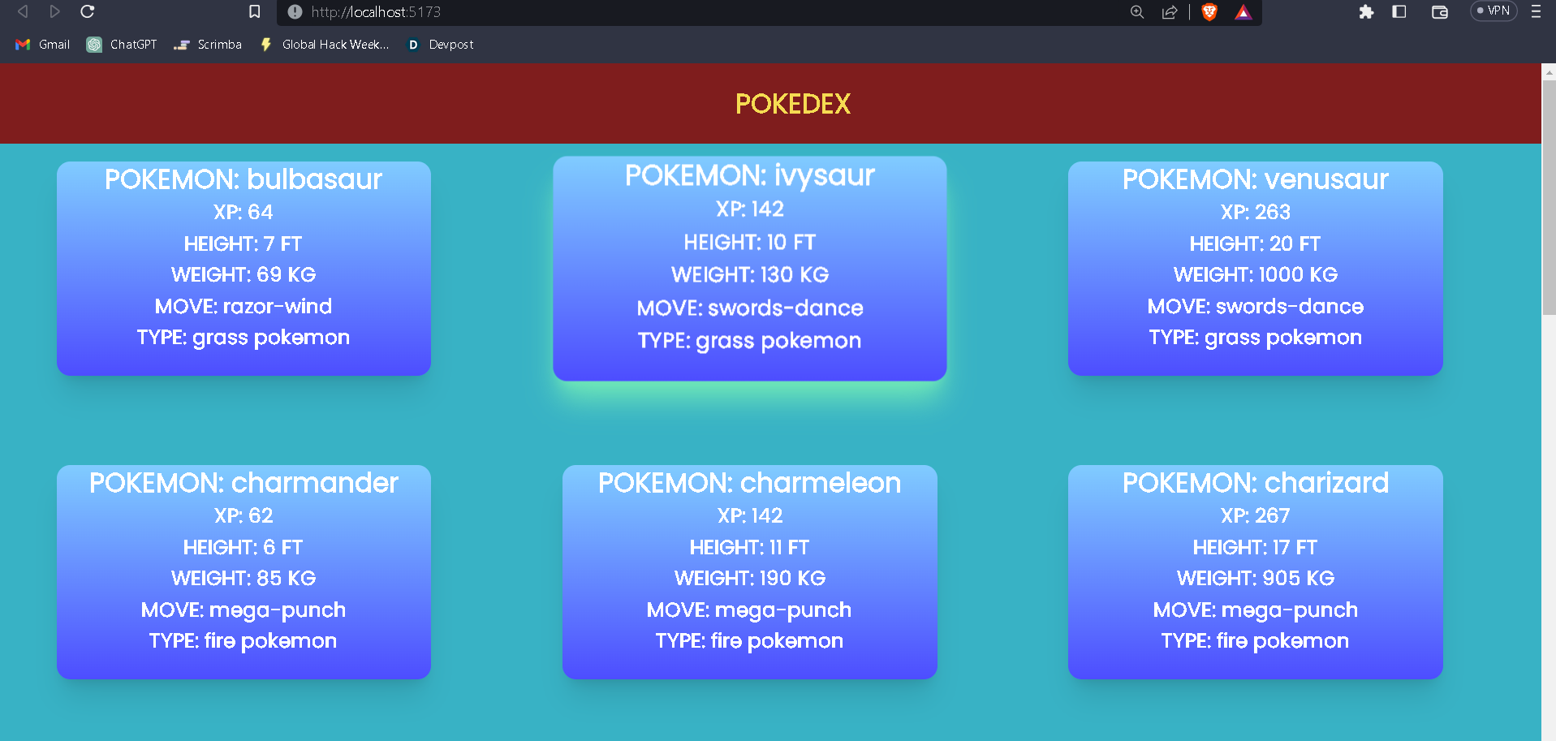
Task: Open the extensions puzzle icon
Action: pos(1366,12)
